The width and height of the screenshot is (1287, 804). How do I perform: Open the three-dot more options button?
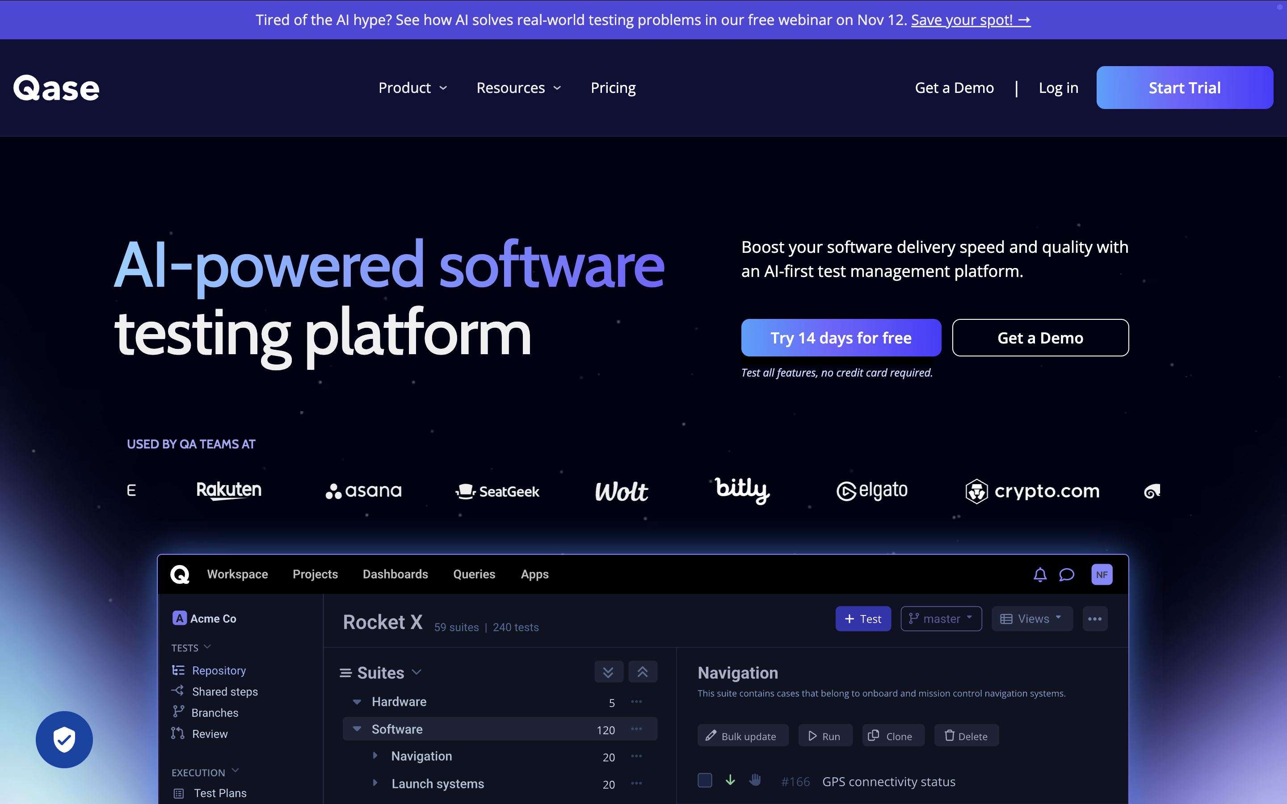coord(1094,619)
